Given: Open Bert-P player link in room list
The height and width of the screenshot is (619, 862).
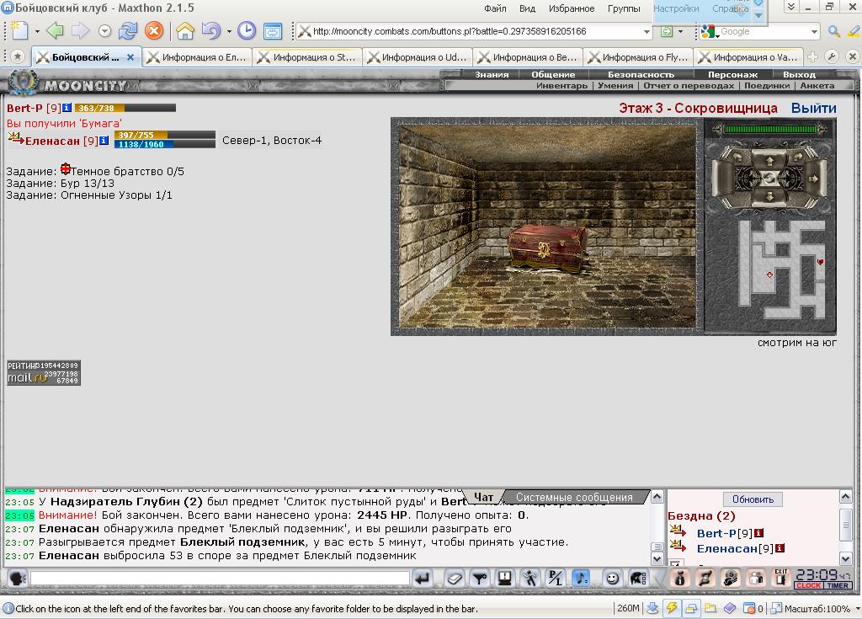Looking at the screenshot, I should coord(717,532).
